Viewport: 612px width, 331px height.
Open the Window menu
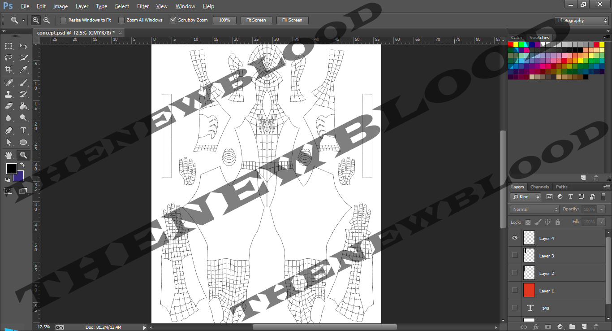coord(185,6)
